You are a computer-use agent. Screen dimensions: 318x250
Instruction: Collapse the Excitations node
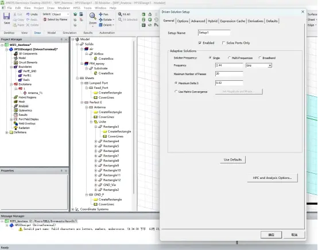click(11, 84)
